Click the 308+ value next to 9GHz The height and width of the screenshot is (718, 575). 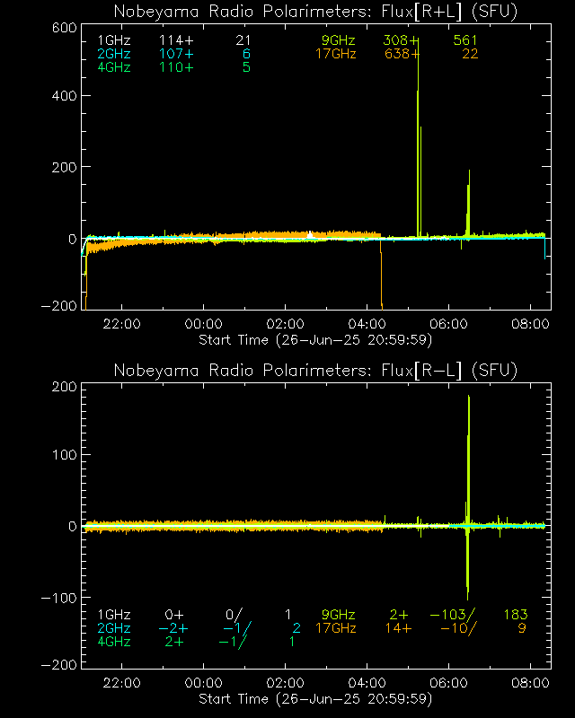click(x=401, y=40)
